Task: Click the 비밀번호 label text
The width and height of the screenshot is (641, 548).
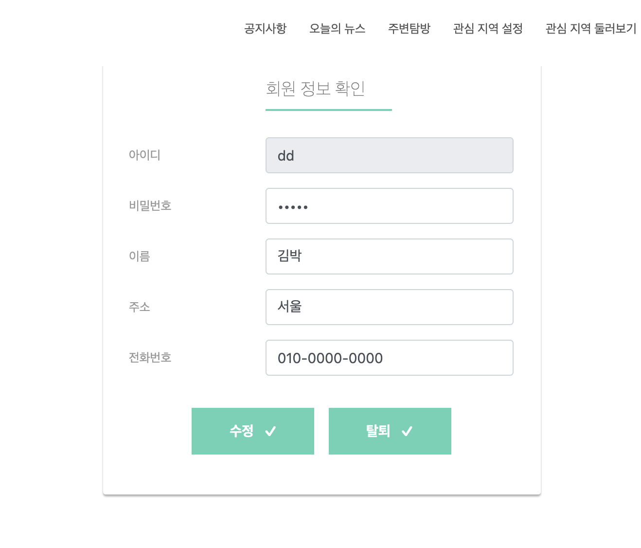Action: 150,206
